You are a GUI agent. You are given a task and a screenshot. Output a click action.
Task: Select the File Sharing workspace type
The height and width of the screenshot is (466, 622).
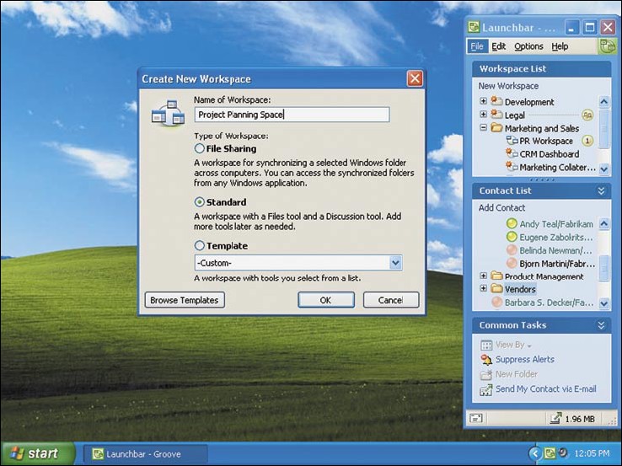coord(200,148)
